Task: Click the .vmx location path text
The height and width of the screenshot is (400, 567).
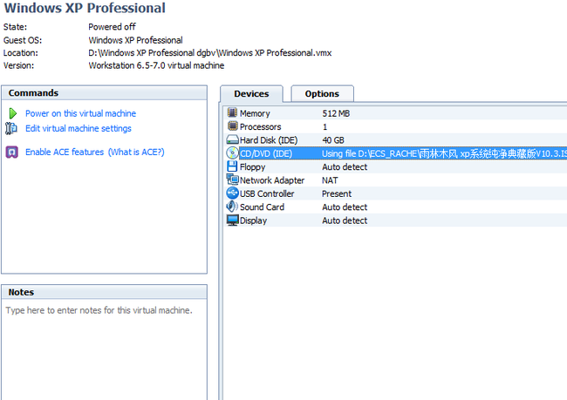Action: click(209, 53)
